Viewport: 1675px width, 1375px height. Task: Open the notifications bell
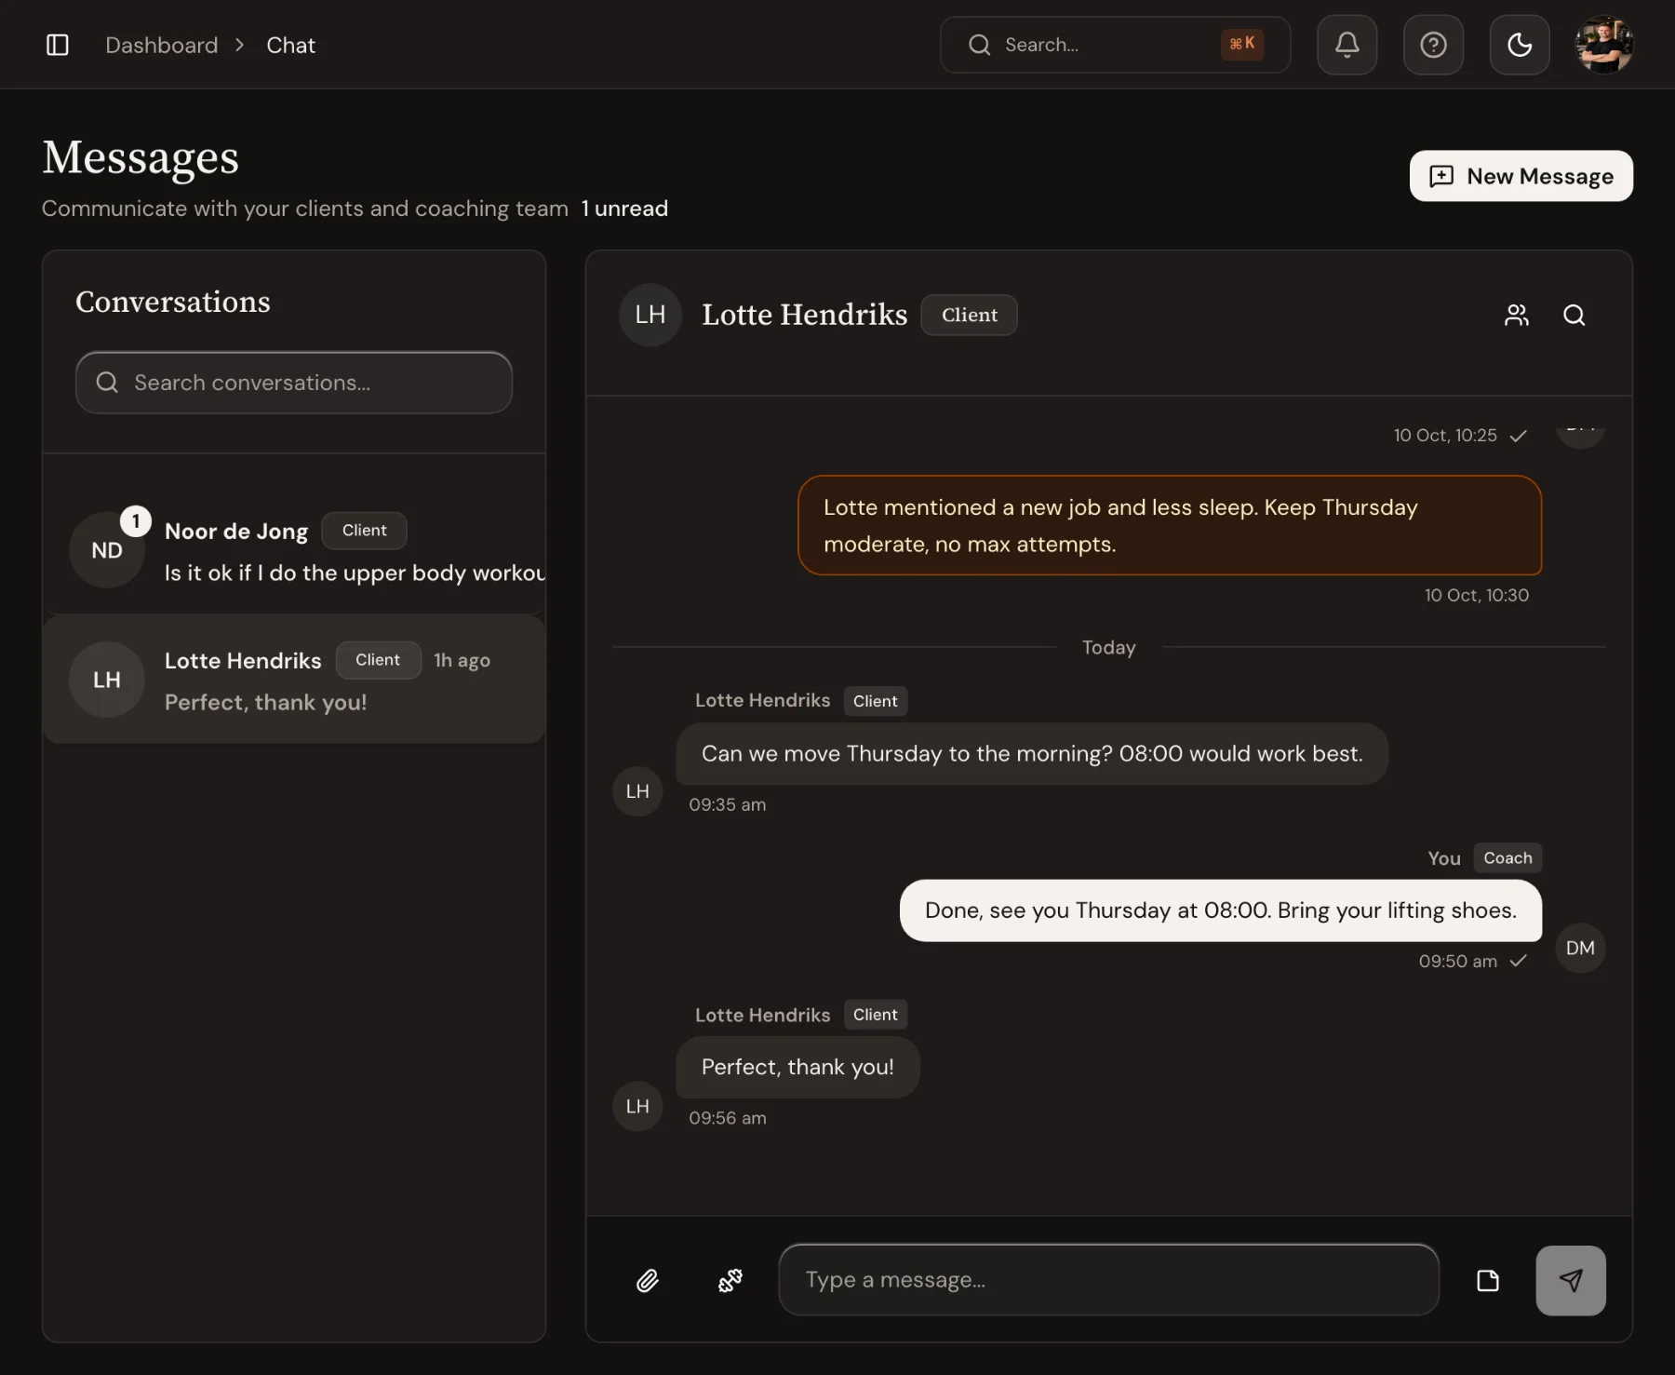1347,45
